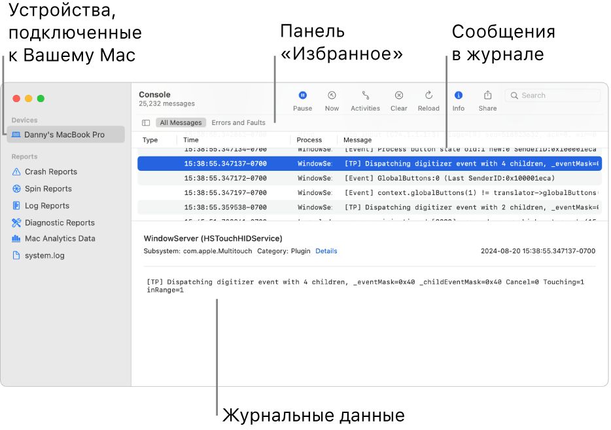Click the Devices section header
The image size is (611, 430).
click(x=25, y=120)
